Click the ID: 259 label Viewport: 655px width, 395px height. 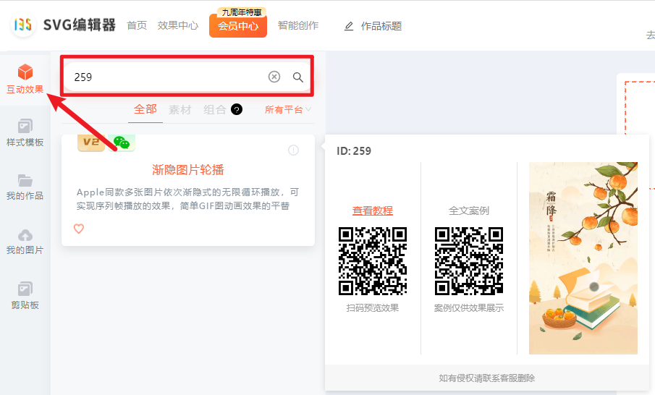pyautogui.click(x=354, y=151)
